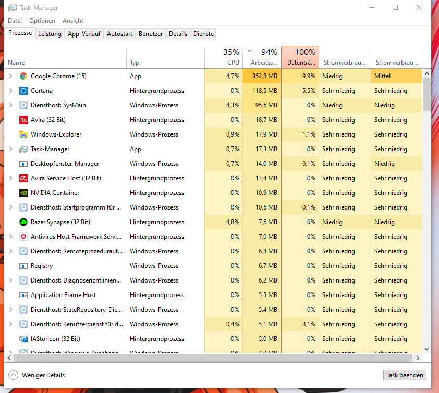Minimize the Task-Manager window
This screenshot has height=393, width=439.
tap(372, 7)
